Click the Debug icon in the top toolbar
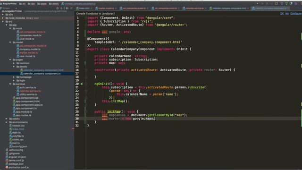The image size is (302, 170). 267,3
